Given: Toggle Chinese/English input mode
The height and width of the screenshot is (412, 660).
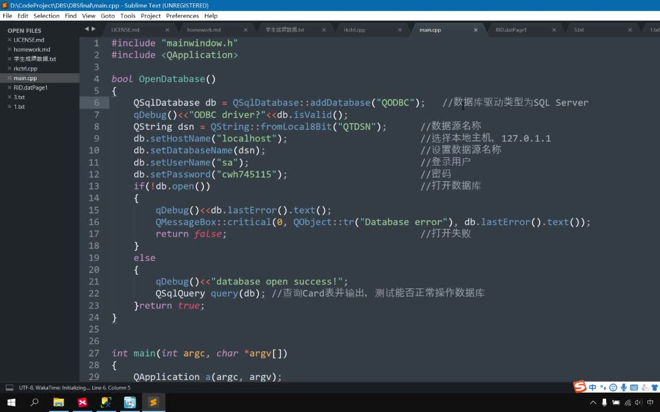Looking at the screenshot, I should coord(592,387).
